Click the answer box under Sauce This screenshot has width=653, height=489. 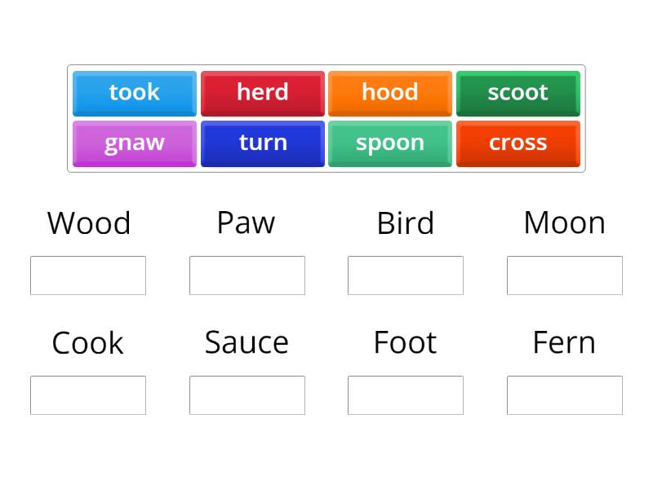(x=247, y=395)
